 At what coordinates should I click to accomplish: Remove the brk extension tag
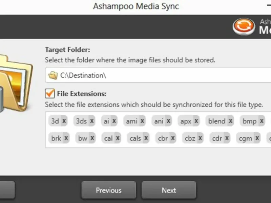click(66, 138)
